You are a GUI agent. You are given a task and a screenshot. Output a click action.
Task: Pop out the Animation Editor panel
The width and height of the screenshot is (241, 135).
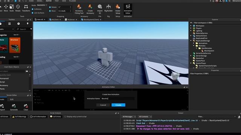pos(184,87)
